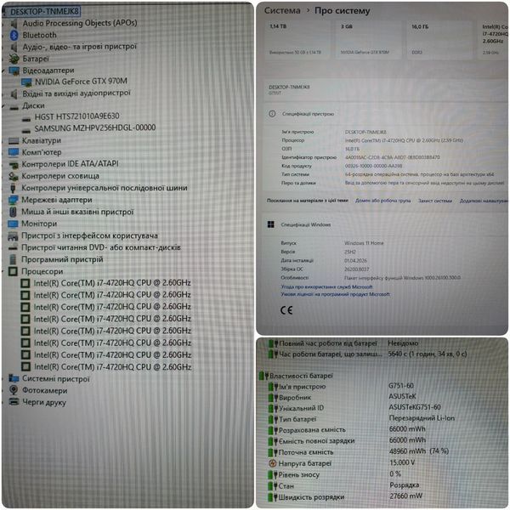Select the Виробник ASUSTeK row
The height and width of the screenshot is (510, 510).
click(x=343, y=397)
